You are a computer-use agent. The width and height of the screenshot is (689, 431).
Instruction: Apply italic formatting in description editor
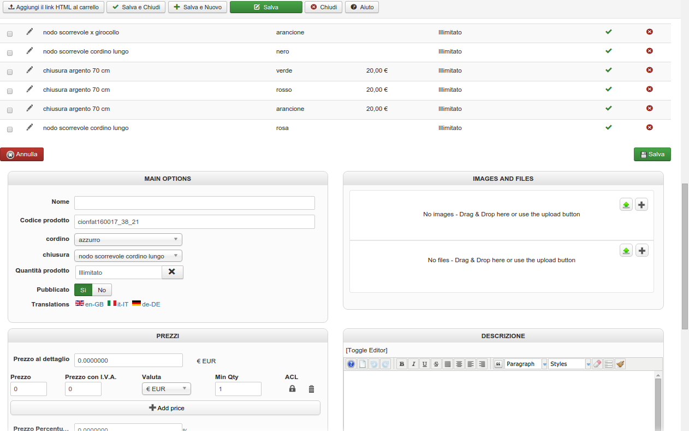(413, 364)
